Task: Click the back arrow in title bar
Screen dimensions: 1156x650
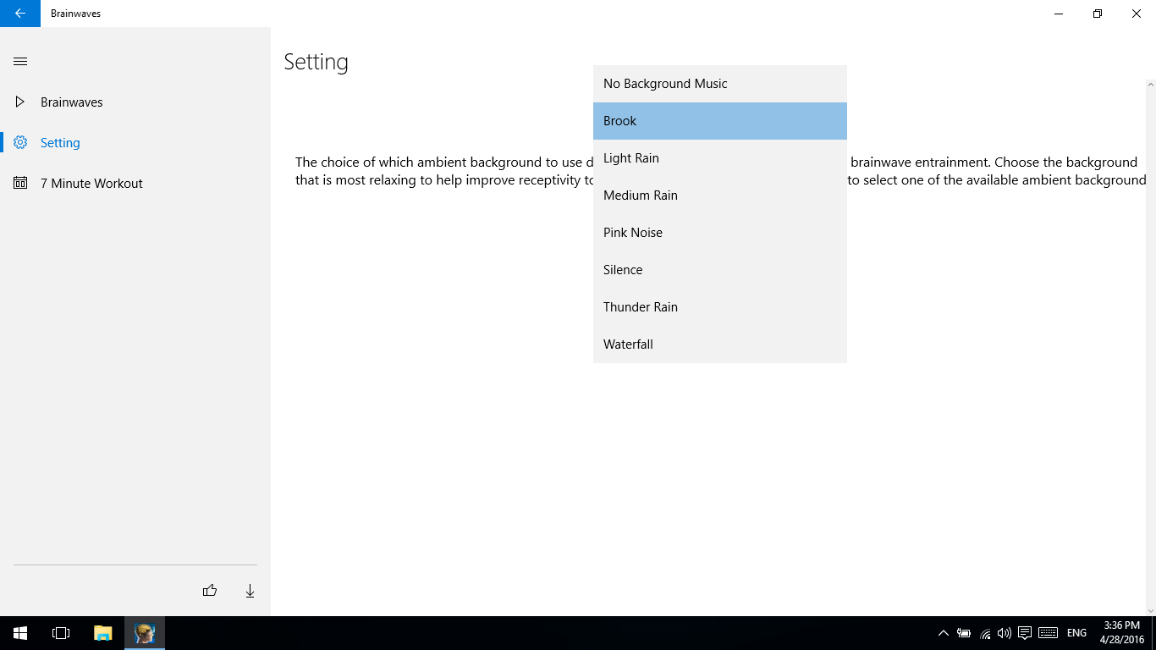Action: click(x=20, y=14)
